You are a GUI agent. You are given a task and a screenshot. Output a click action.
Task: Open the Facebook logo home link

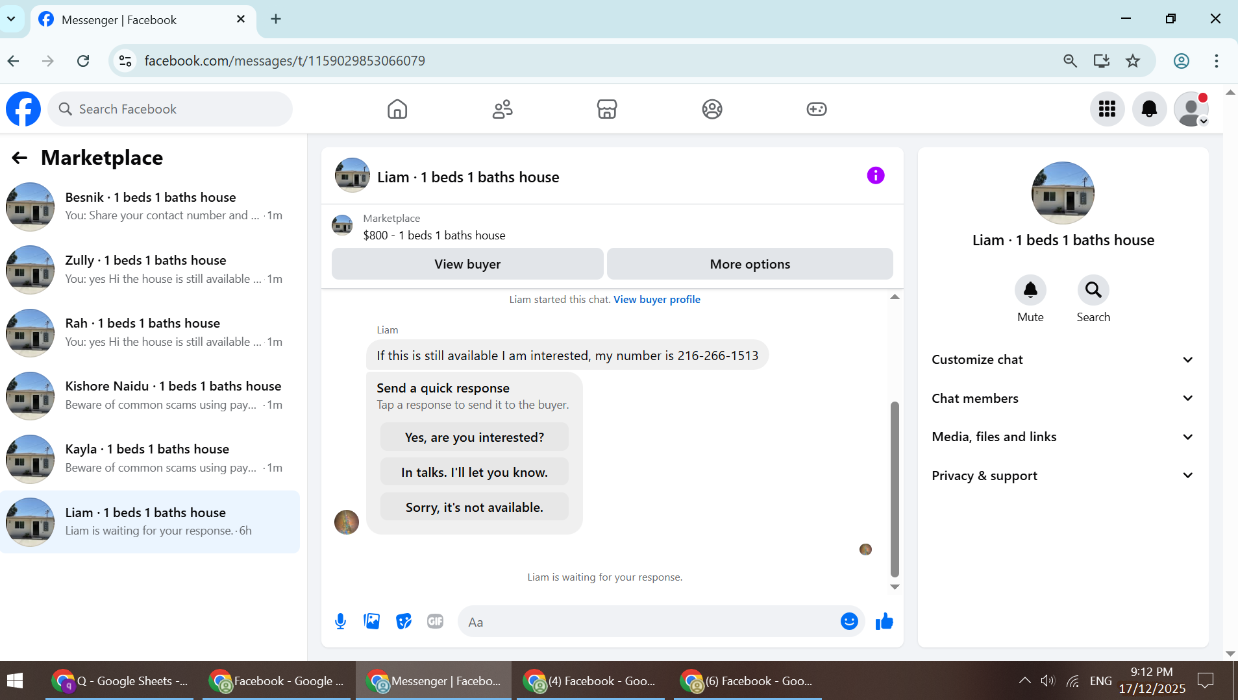[23, 109]
